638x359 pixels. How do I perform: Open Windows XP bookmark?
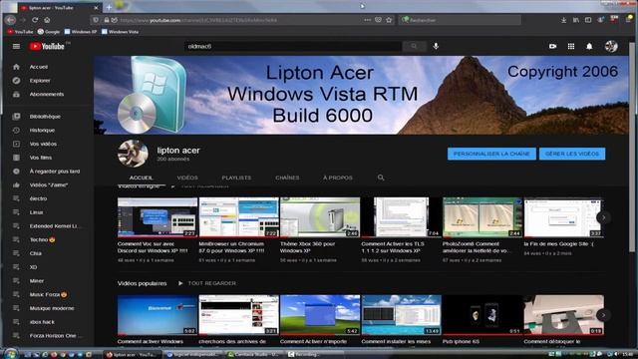[81, 31]
